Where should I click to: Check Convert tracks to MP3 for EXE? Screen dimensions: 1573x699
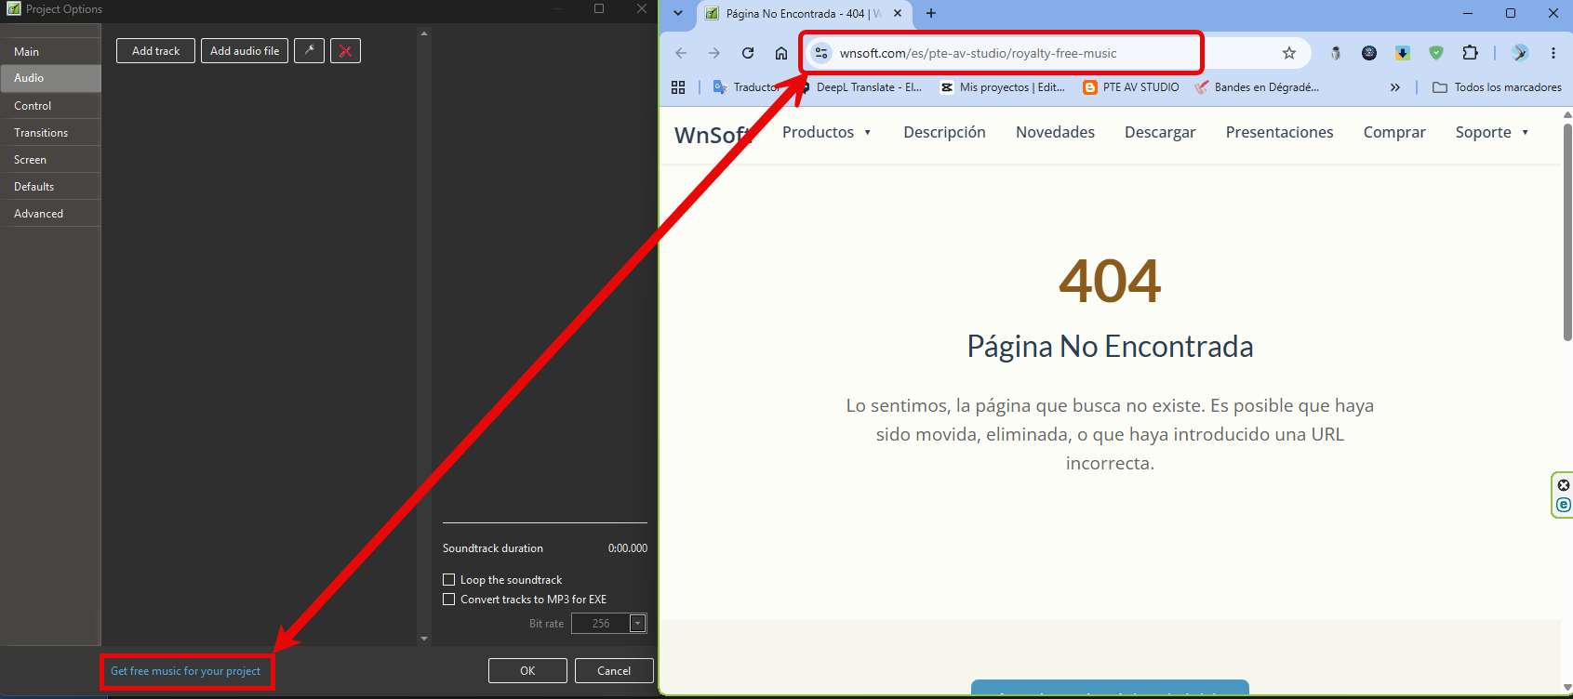pyautogui.click(x=449, y=600)
